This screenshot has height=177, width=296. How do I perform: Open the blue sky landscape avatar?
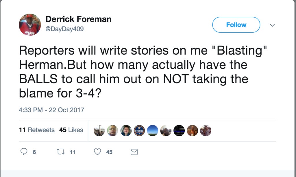tap(153, 131)
